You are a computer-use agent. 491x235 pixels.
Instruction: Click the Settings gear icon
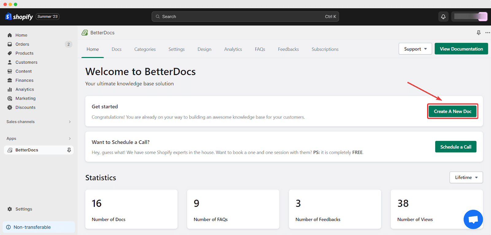tap(10, 209)
